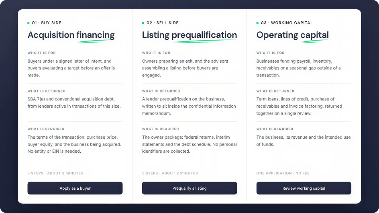Click the green underline beneath financing
The height and width of the screenshot is (213, 379).
[96, 41]
